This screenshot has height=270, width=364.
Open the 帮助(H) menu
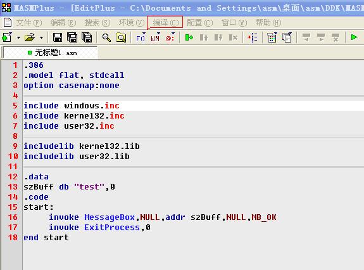[268, 23]
